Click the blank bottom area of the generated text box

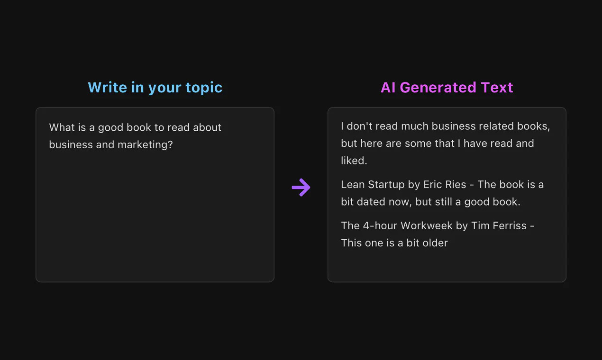447,266
